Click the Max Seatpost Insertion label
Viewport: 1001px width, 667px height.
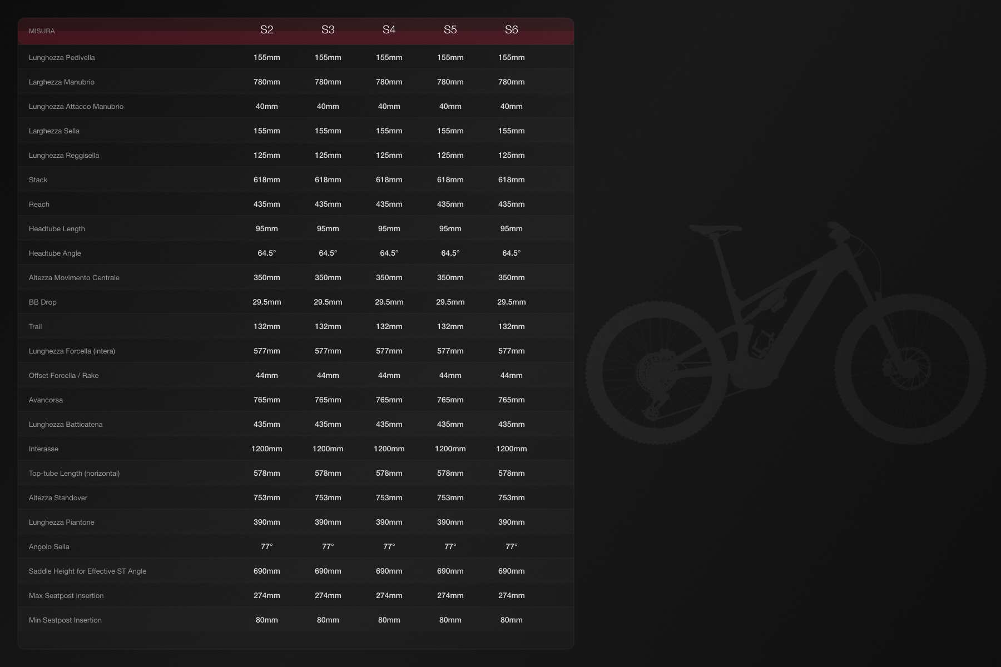click(x=66, y=596)
